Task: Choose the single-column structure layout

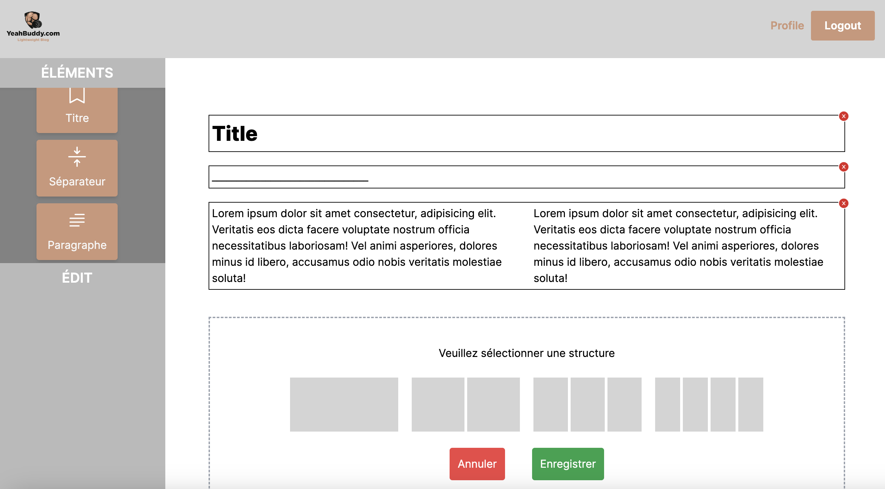Action: click(x=344, y=404)
